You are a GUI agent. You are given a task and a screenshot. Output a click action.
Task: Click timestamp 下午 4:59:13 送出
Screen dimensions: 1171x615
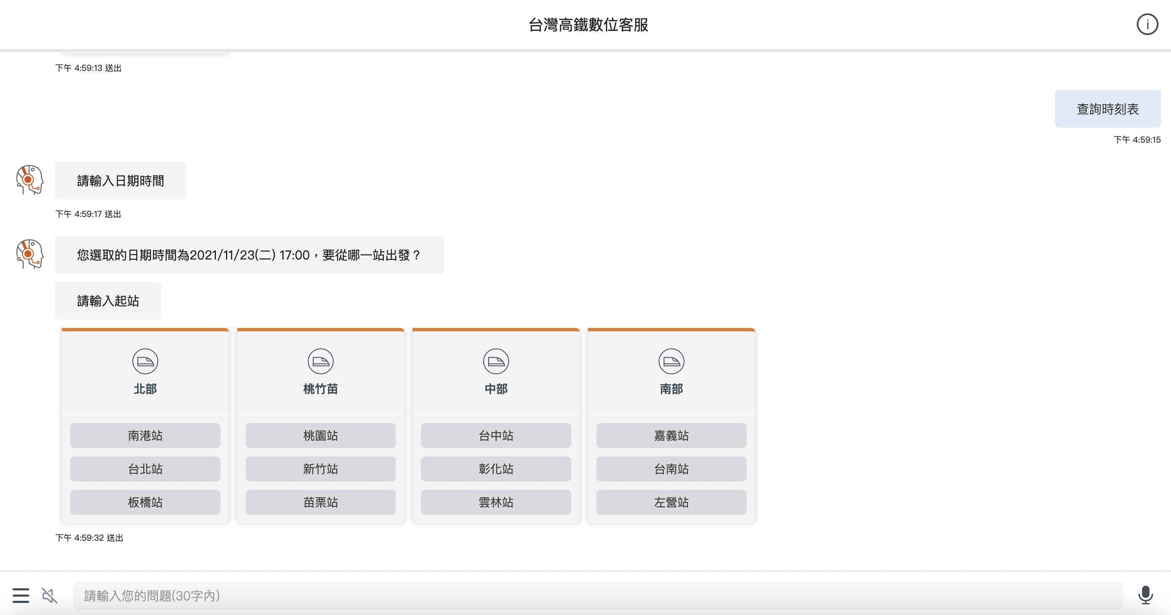point(88,68)
